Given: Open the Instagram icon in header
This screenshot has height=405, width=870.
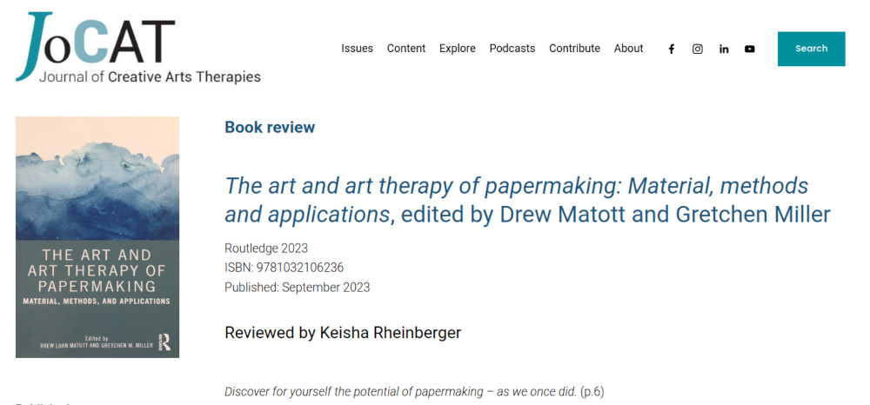Looking at the screenshot, I should (x=697, y=49).
